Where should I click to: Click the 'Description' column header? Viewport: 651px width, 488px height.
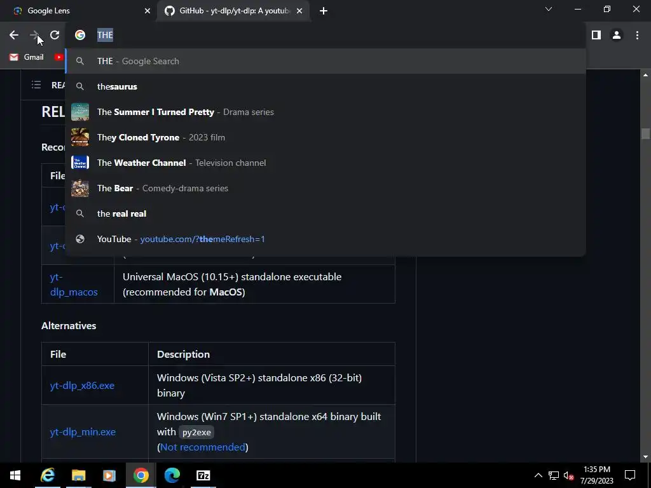coord(184,355)
